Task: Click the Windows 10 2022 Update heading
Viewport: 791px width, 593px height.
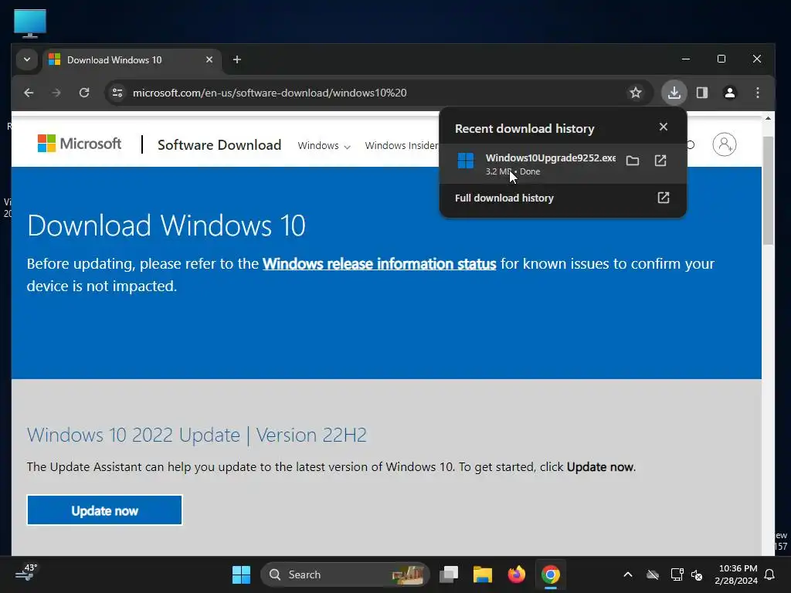Action: coord(196,435)
